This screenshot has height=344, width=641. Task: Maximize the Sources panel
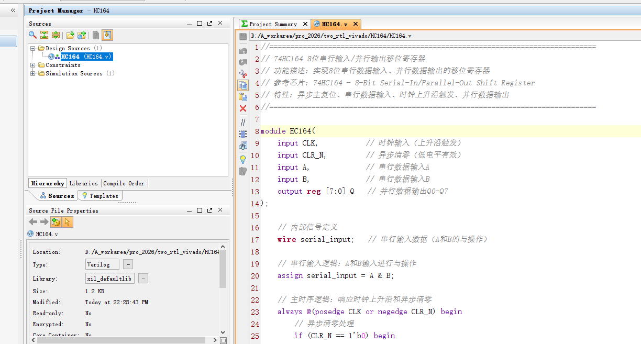click(x=200, y=24)
